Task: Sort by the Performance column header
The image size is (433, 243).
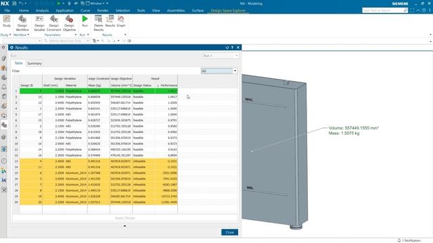Action: tap(166, 85)
